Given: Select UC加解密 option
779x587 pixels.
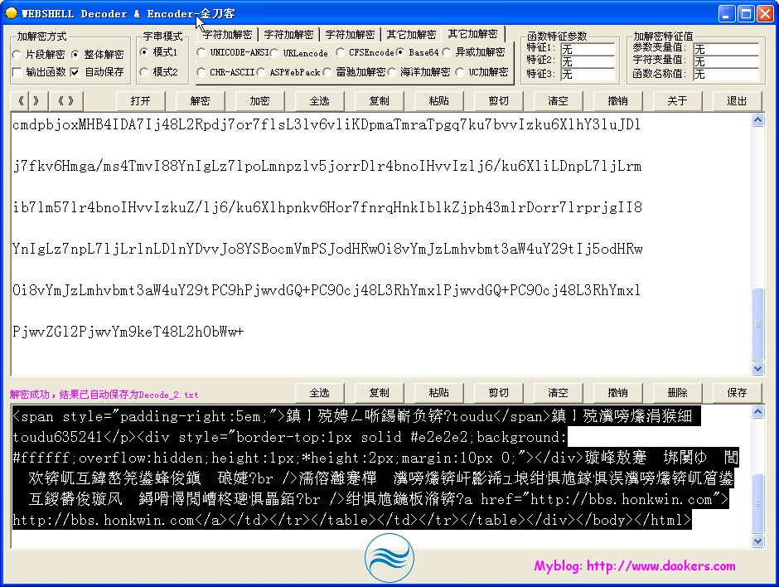Looking at the screenshot, I should tap(482, 72).
